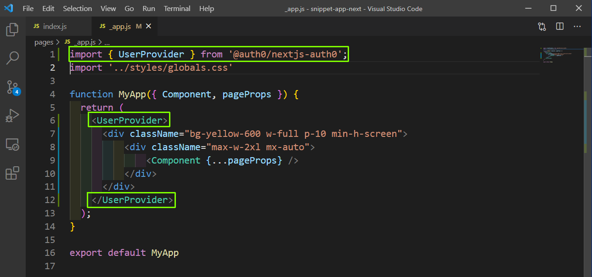Click line number 16 in the gutter
The width and height of the screenshot is (592, 277).
(x=50, y=253)
